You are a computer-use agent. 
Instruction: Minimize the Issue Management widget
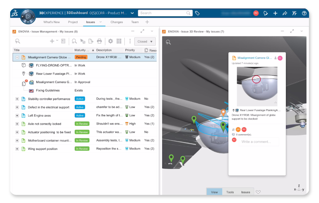tap(133, 31)
